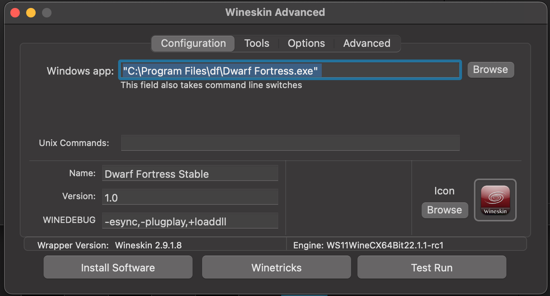Close the Wineskin Advanced window
Viewport: 550px width, 296px height.
(x=15, y=13)
